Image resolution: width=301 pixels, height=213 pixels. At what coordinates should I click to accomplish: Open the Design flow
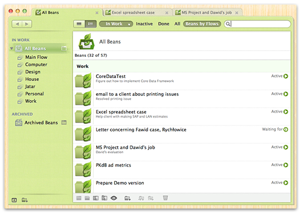[33, 72]
